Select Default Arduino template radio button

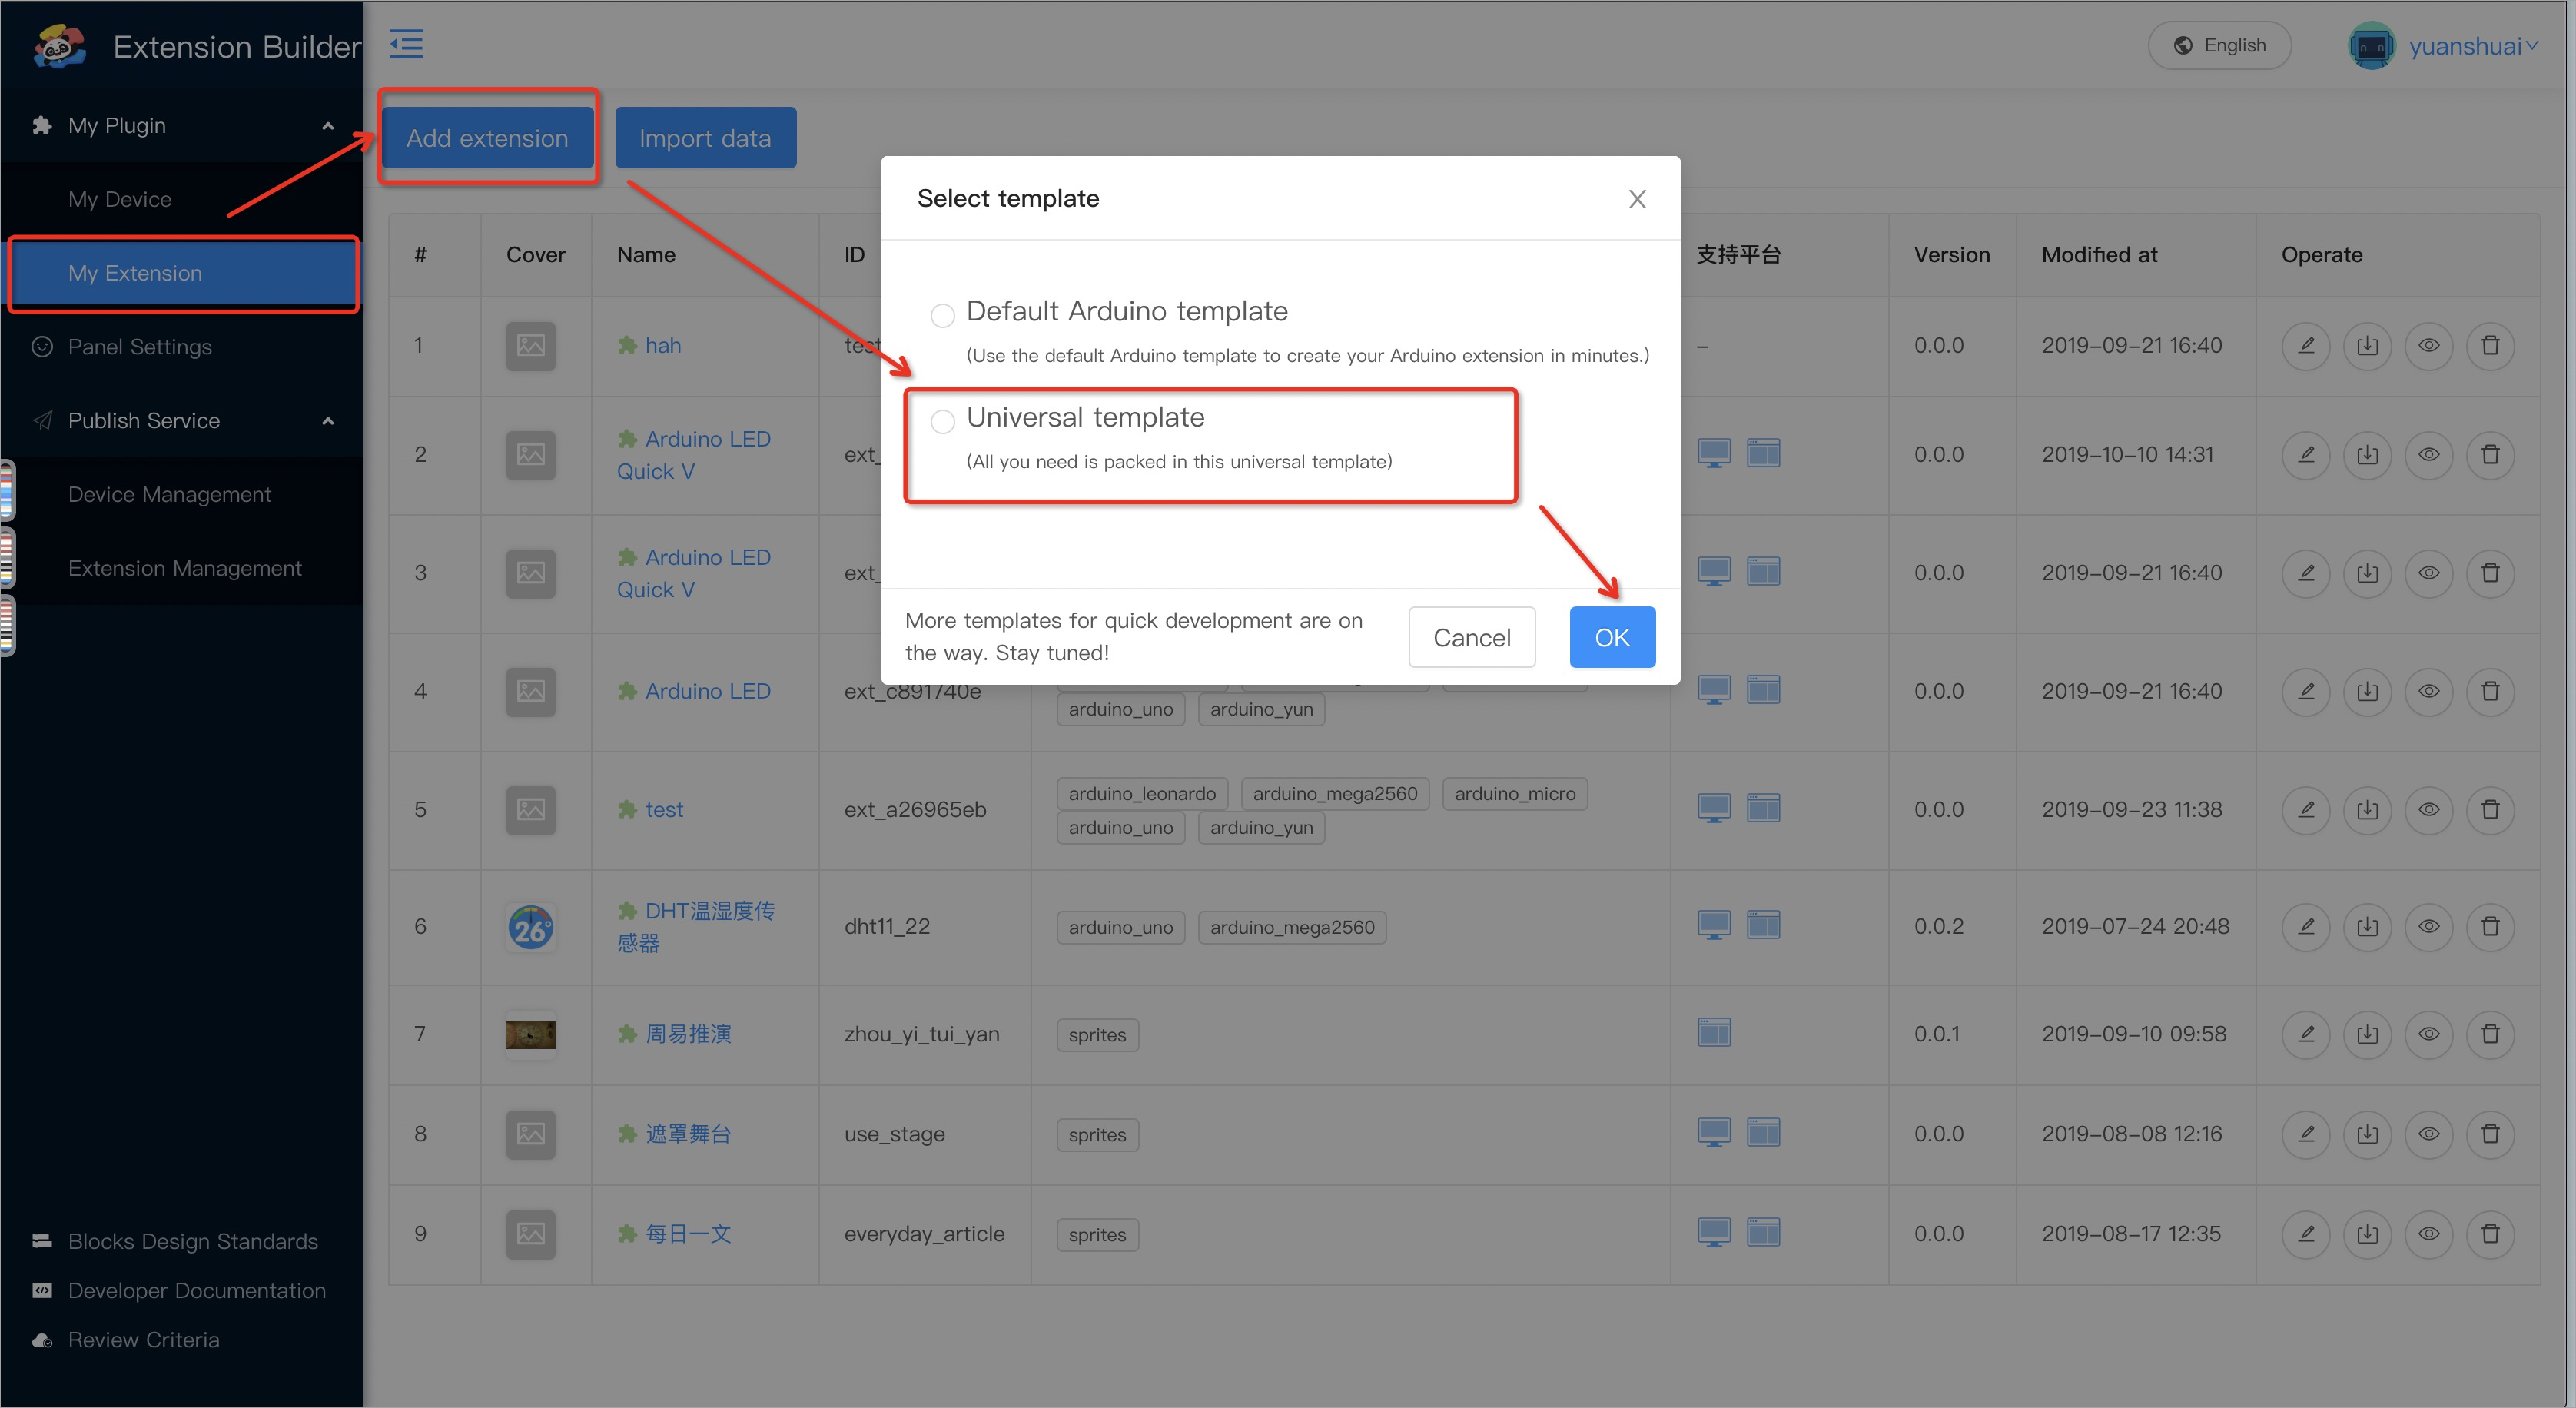[942, 316]
